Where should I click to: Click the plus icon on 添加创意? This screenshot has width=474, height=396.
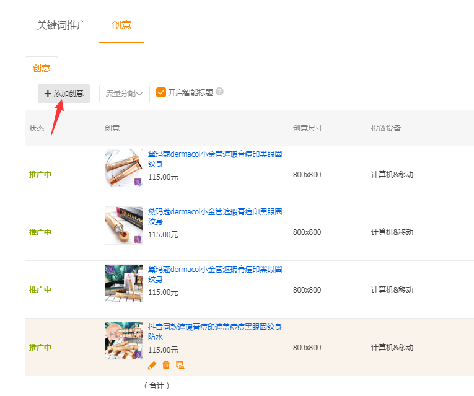point(48,94)
